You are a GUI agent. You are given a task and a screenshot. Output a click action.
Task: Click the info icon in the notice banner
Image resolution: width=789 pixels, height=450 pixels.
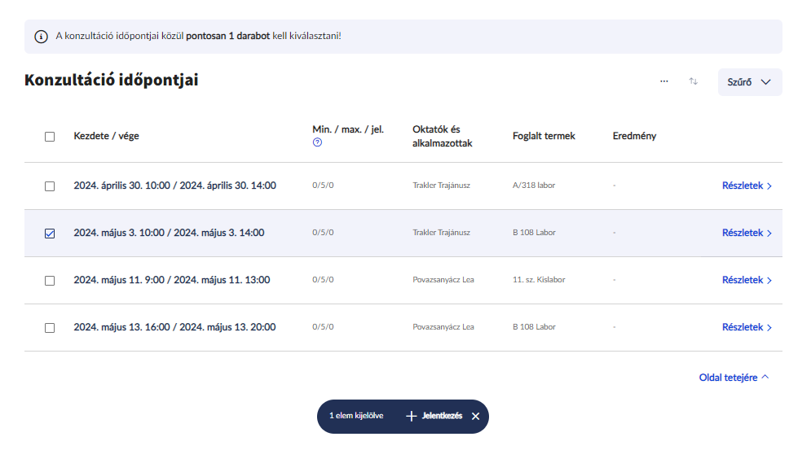pos(41,37)
